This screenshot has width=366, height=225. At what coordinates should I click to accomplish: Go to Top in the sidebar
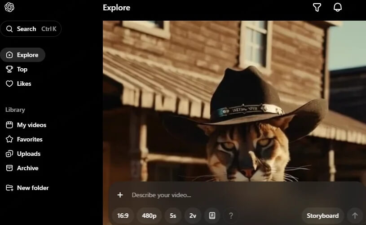tap(22, 69)
